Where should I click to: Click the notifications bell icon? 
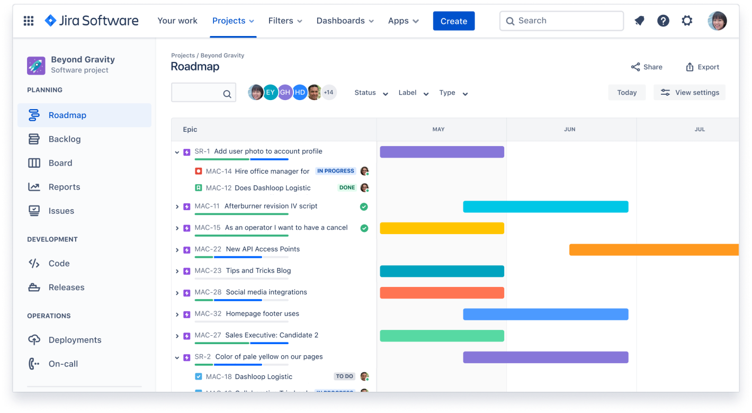[x=639, y=21]
